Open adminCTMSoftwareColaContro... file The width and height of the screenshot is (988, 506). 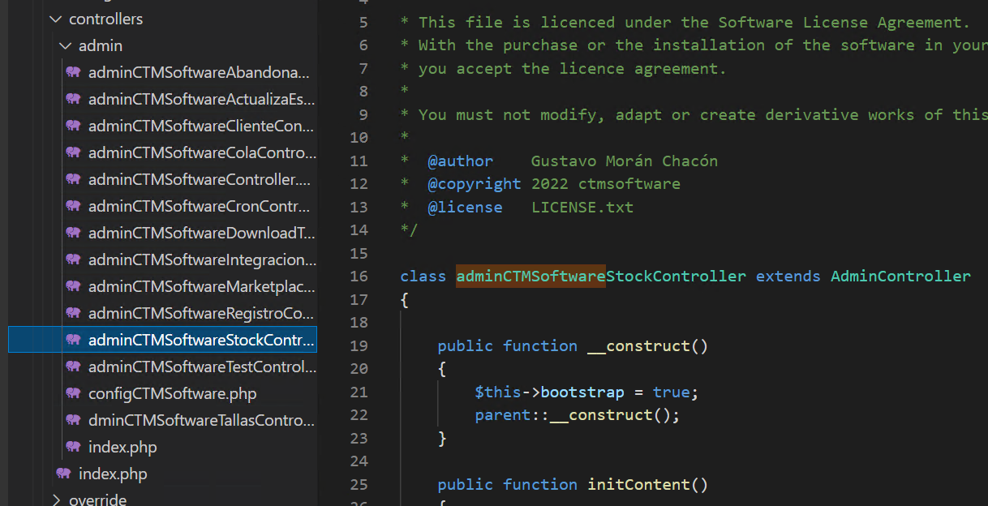[202, 152]
